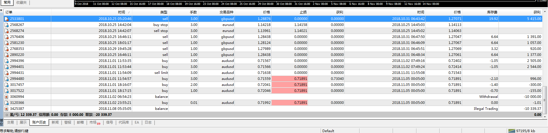Click the balance withdrawal icon for entry 3060994

point(6,97)
